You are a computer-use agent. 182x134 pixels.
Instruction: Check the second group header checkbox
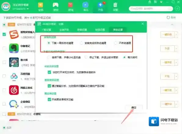click(4, 114)
